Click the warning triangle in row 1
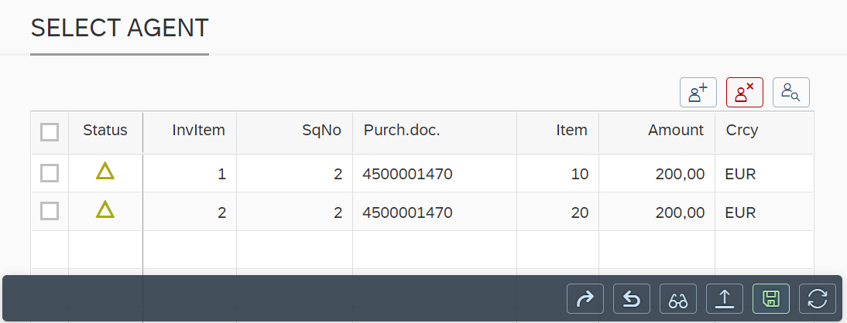The width and height of the screenshot is (847, 323). coord(105,172)
